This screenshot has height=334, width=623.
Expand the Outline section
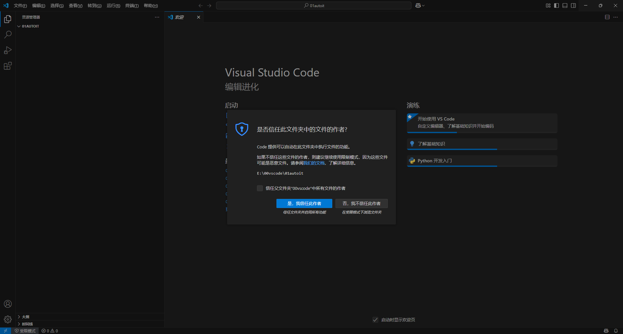(x=90, y=317)
